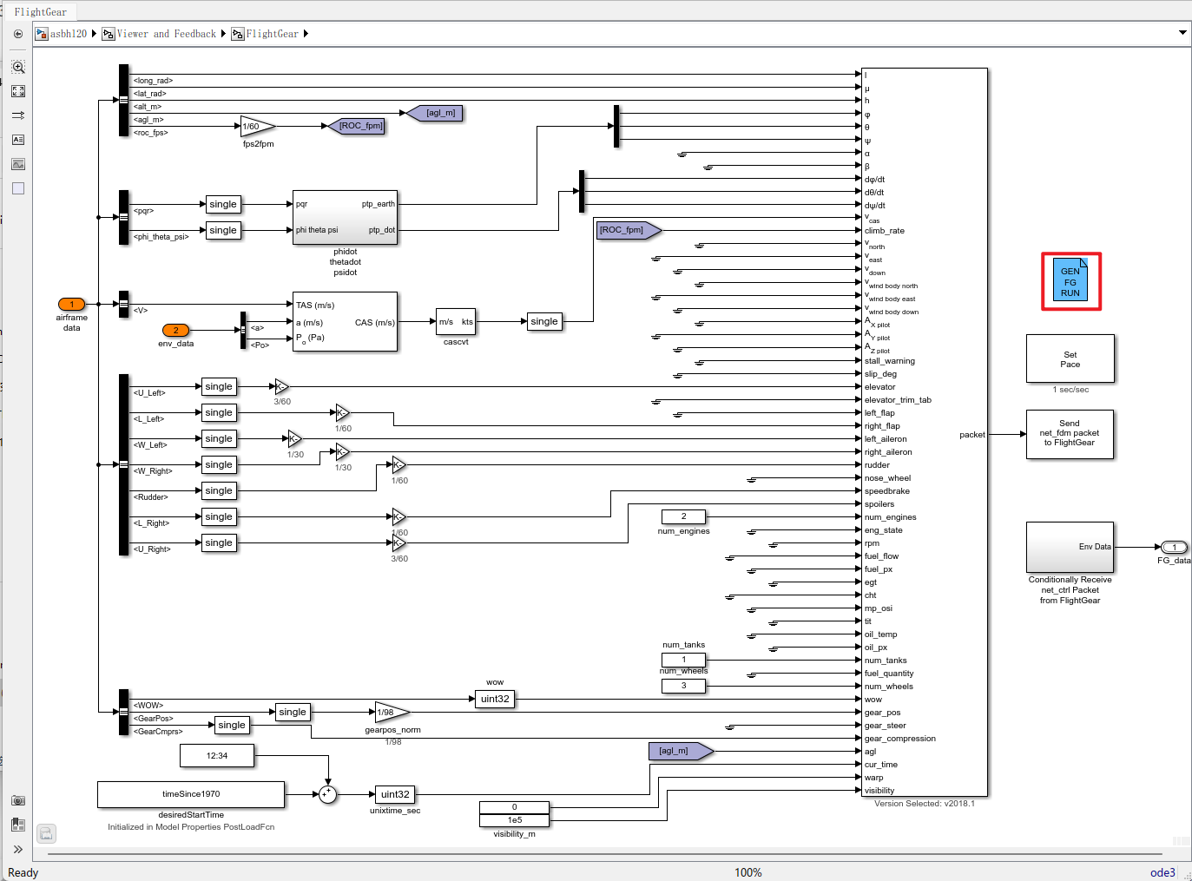Select the [ROC_fpm] Goto tag near top
Screen dimensions: 1192x881
pos(356,126)
